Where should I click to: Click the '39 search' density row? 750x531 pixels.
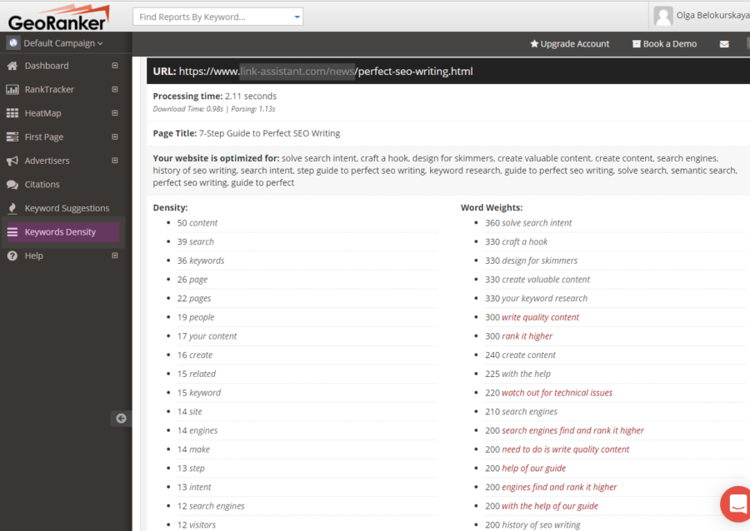point(307,241)
